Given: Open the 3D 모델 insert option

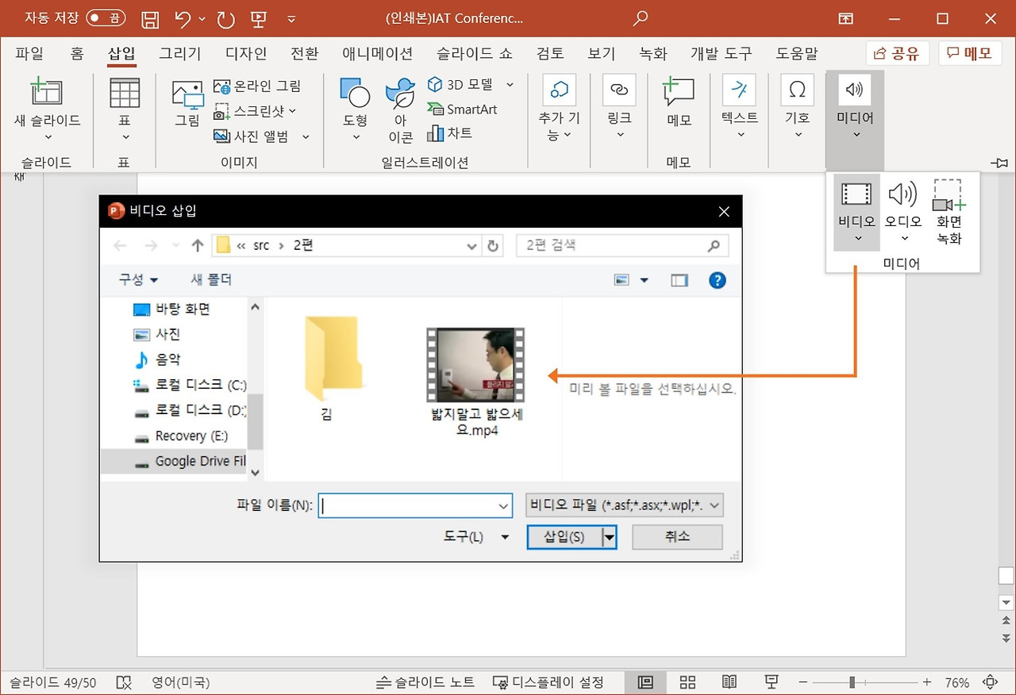Looking at the screenshot, I should [x=470, y=84].
